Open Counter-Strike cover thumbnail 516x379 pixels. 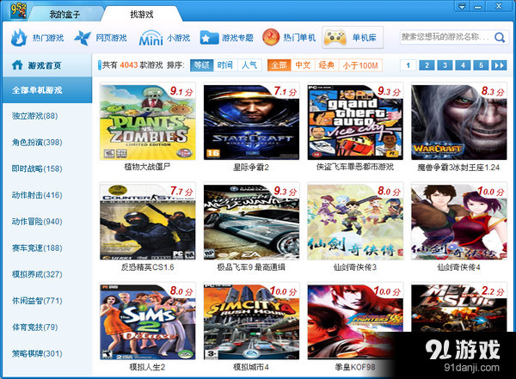[x=147, y=222]
